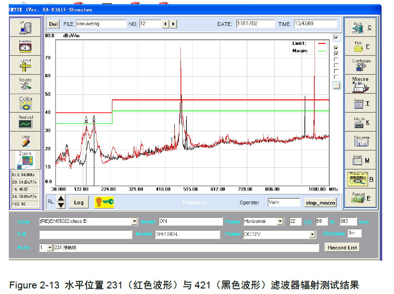Open the Discrete chart tool
This screenshot has height=294, width=394.
360,141
